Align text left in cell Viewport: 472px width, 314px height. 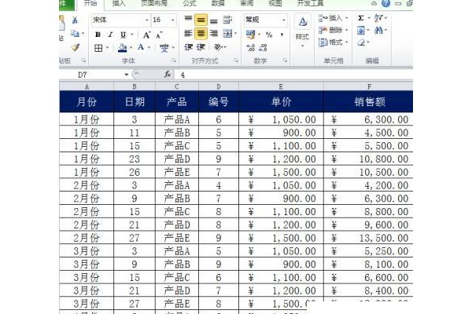188,33
